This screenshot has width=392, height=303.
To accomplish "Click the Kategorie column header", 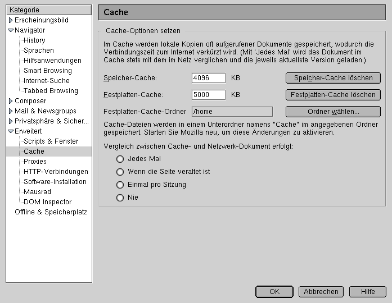I will click(49, 10).
